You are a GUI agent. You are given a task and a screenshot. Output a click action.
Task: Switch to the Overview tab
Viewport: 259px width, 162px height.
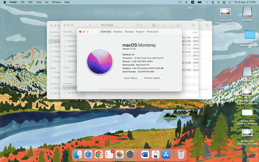(x=106, y=32)
